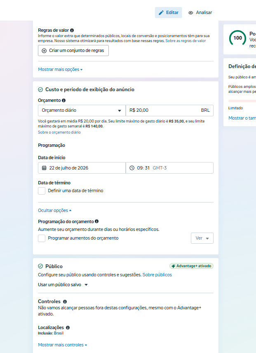The width and height of the screenshot is (256, 353).
Task: Open the Orçamento diário dropdown
Action: point(82,111)
